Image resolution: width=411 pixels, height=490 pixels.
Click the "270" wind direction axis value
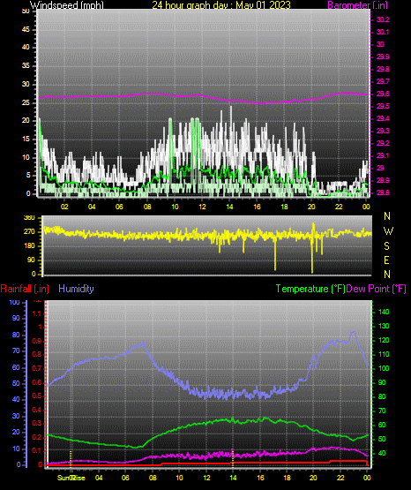29,232
